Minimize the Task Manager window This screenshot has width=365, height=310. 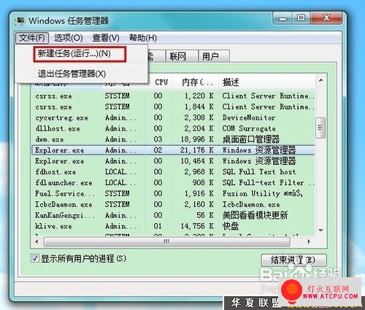click(x=283, y=18)
